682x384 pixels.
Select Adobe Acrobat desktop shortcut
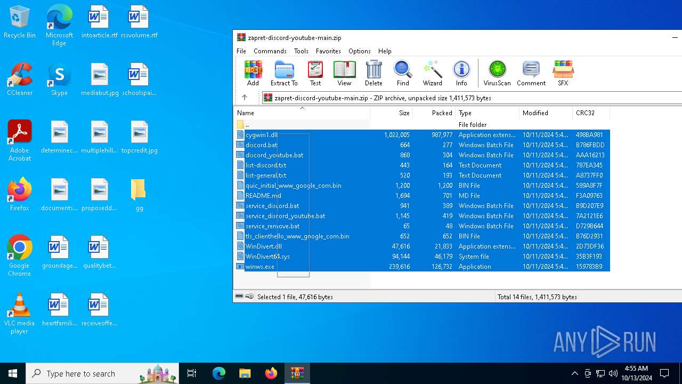click(20, 141)
